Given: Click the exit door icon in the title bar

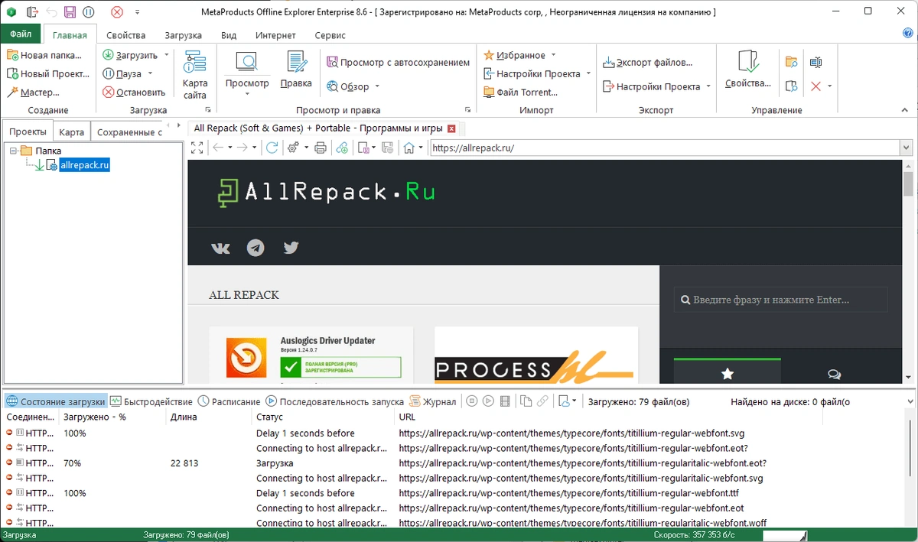Looking at the screenshot, I should click(31, 11).
